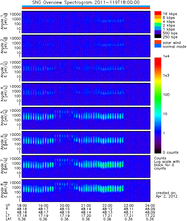
Task: Select the Anode 7 spectrogram panel
Action: coord(86,166)
